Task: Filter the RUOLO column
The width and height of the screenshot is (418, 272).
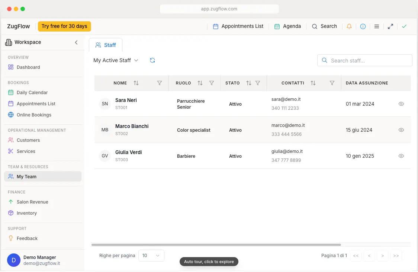Action: (211, 83)
